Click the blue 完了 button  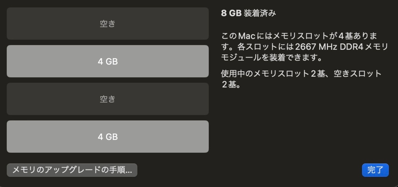tap(375, 170)
